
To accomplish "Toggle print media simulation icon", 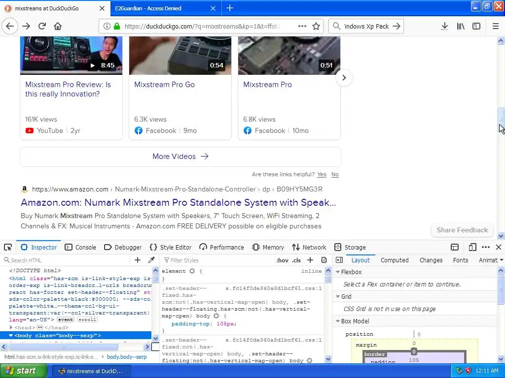I will click(324, 260).
